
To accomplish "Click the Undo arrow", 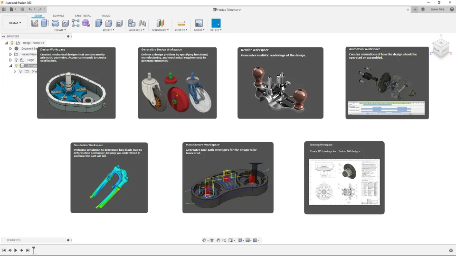I will [x=30, y=9].
